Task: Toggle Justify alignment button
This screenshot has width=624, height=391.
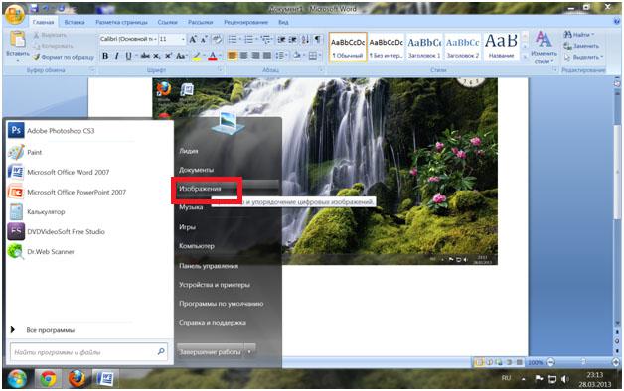Action: 267,56
